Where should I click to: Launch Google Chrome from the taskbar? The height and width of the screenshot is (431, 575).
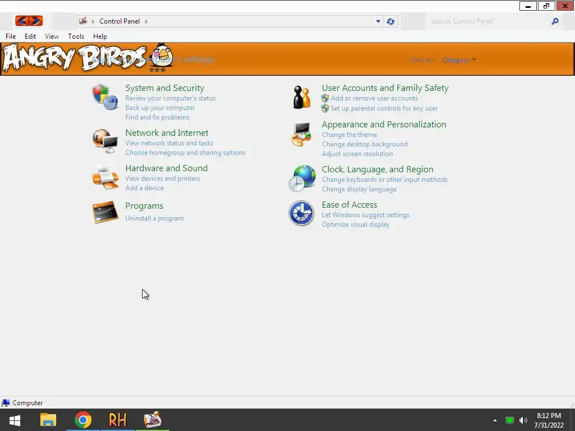[83, 420]
